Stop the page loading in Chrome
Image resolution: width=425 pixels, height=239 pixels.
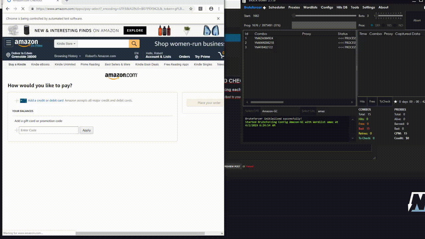(x=23, y=9)
